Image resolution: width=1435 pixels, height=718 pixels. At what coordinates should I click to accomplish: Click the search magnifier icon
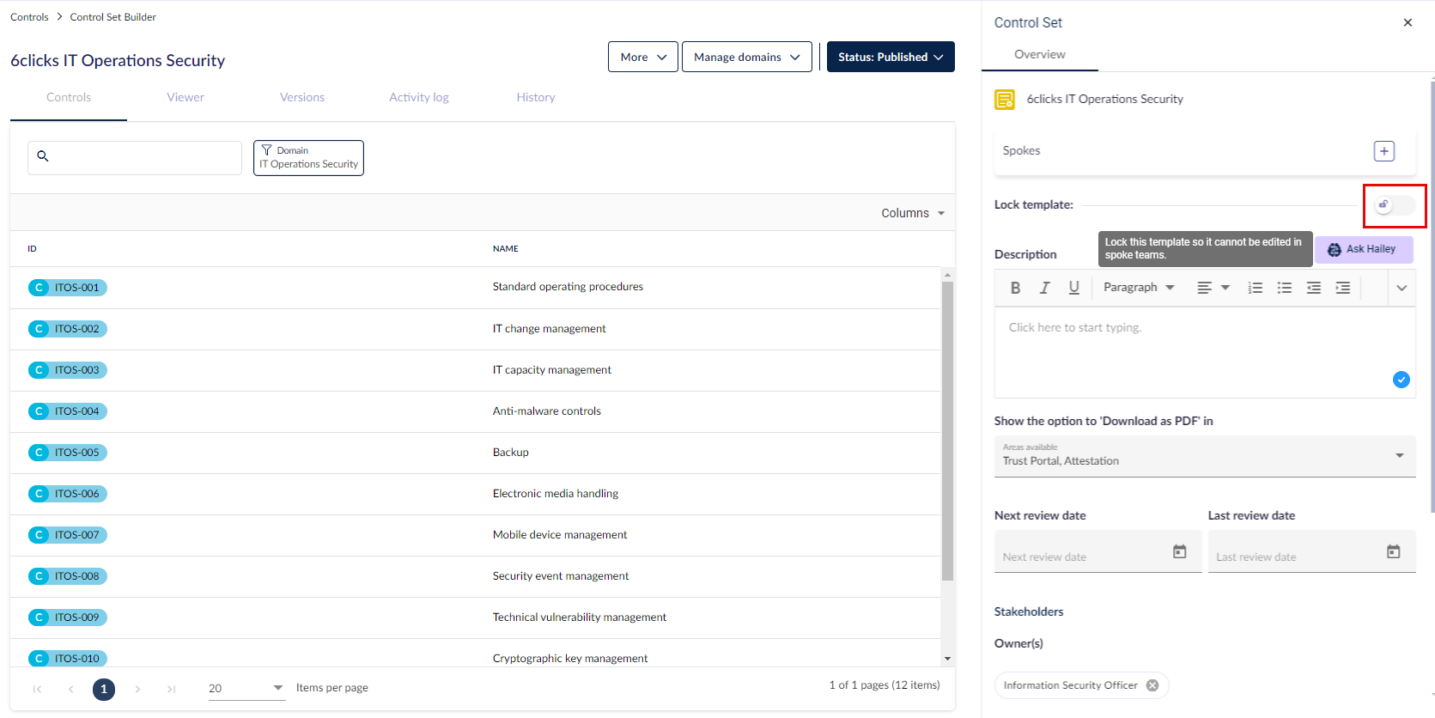coord(43,156)
